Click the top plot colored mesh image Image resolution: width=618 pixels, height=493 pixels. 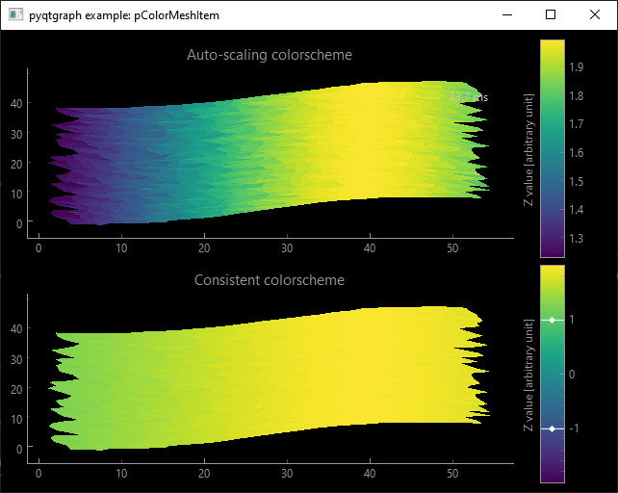pos(270,153)
